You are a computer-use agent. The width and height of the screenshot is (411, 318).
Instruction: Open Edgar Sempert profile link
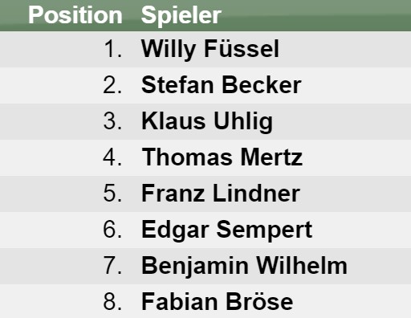point(227,230)
